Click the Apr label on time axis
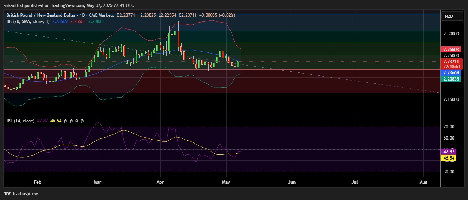The image size is (468, 200). click(160, 181)
